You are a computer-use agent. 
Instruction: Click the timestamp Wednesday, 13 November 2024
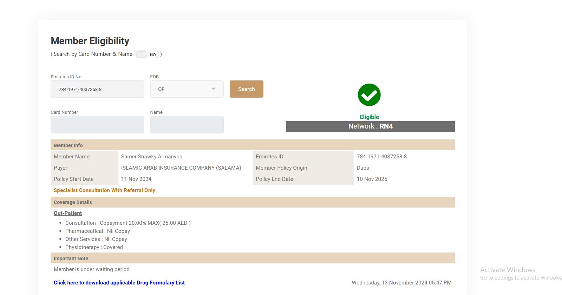[401, 283]
